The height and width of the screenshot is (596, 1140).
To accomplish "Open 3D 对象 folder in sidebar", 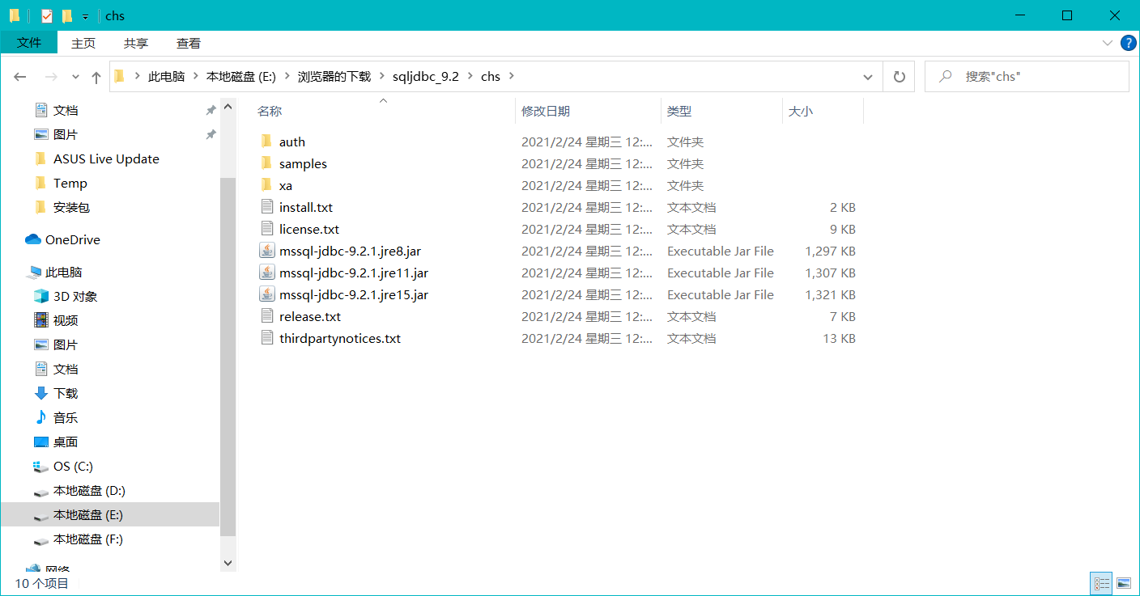I will click(66, 296).
